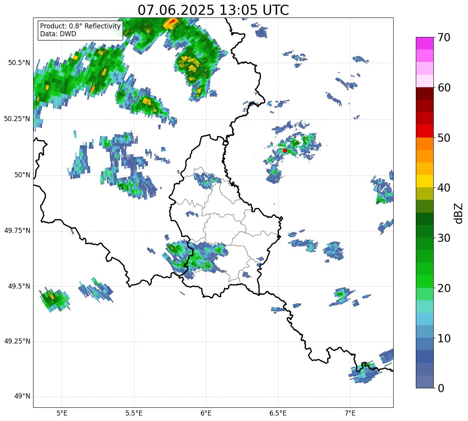Click the 50 tick on colorbar
This screenshot has width=468, height=421.
[443, 138]
